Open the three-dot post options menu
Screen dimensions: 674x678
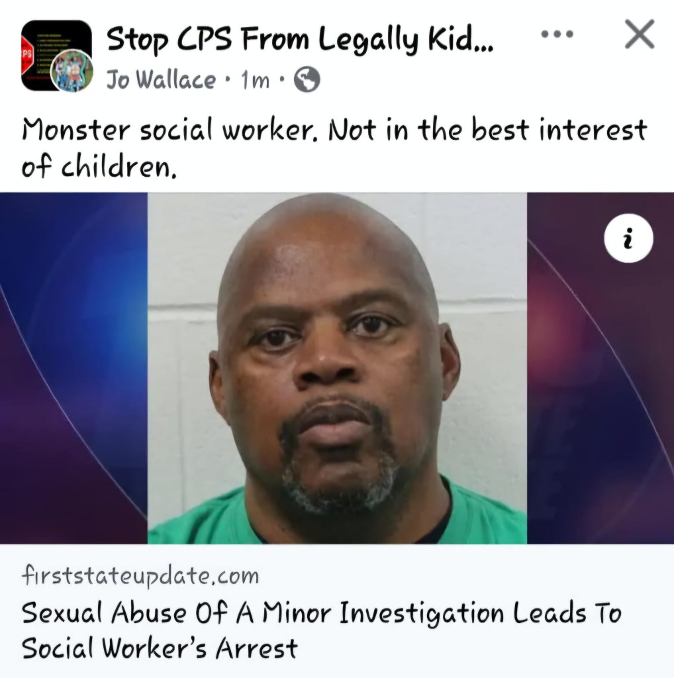point(557,34)
